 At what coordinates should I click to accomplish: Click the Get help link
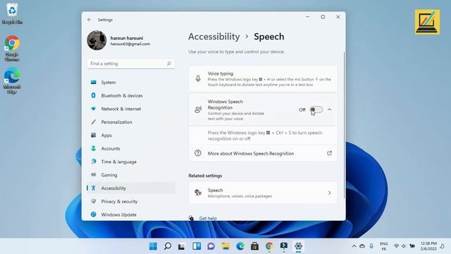(x=208, y=218)
